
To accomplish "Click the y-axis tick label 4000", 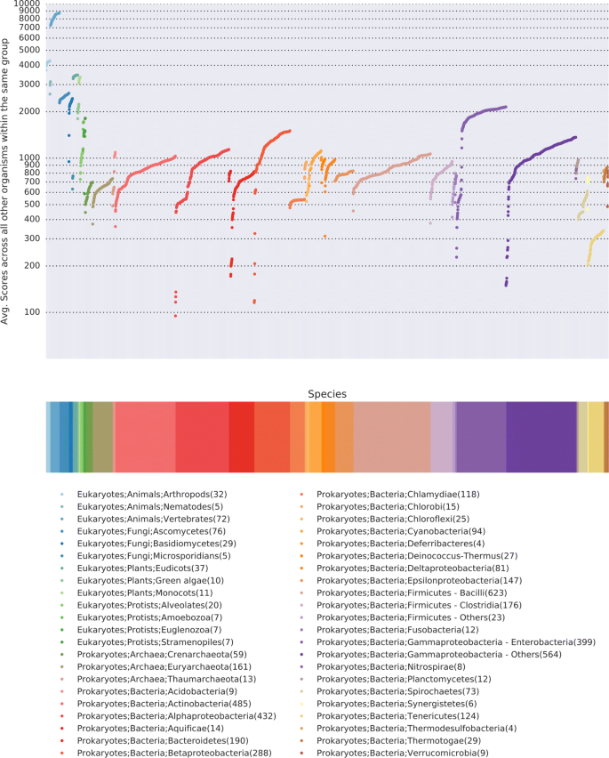I will [30, 65].
